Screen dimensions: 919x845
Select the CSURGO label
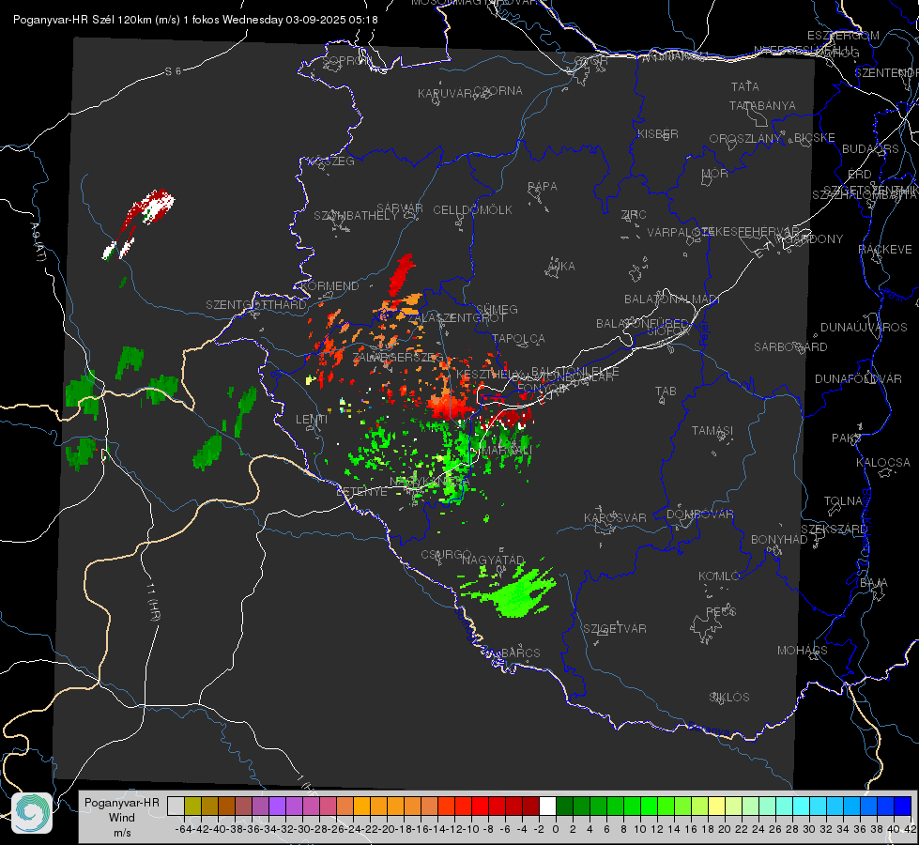click(x=446, y=555)
